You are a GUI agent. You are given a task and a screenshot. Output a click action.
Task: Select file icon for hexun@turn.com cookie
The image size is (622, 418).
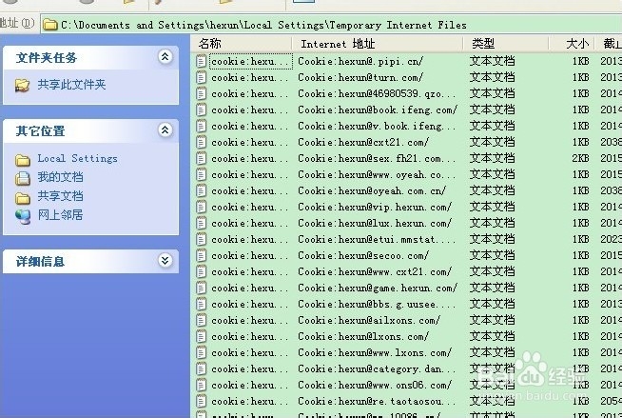pyautogui.click(x=202, y=77)
